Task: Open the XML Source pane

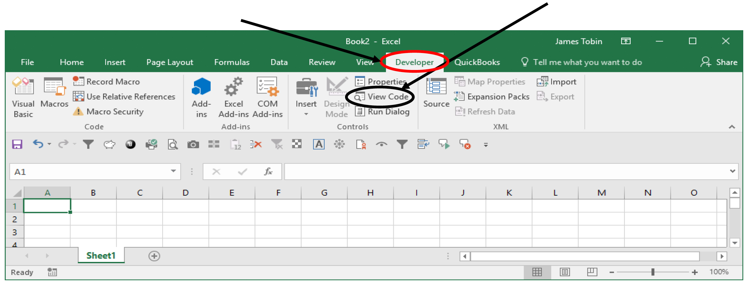Action: tap(436, 92)
